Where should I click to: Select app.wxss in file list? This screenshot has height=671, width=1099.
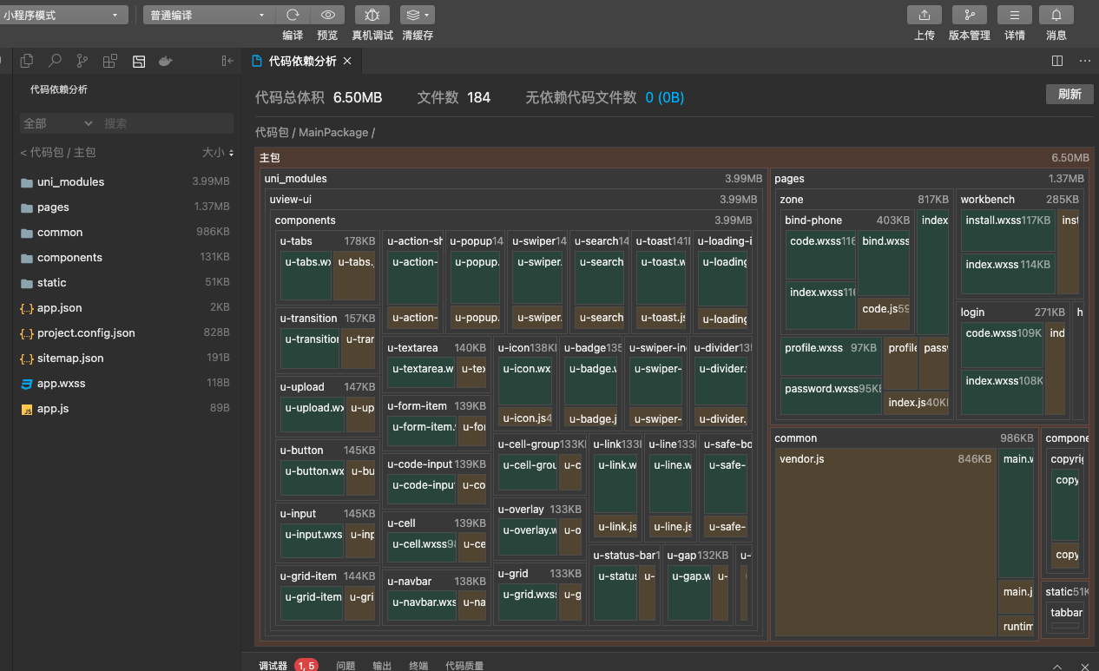127,383
